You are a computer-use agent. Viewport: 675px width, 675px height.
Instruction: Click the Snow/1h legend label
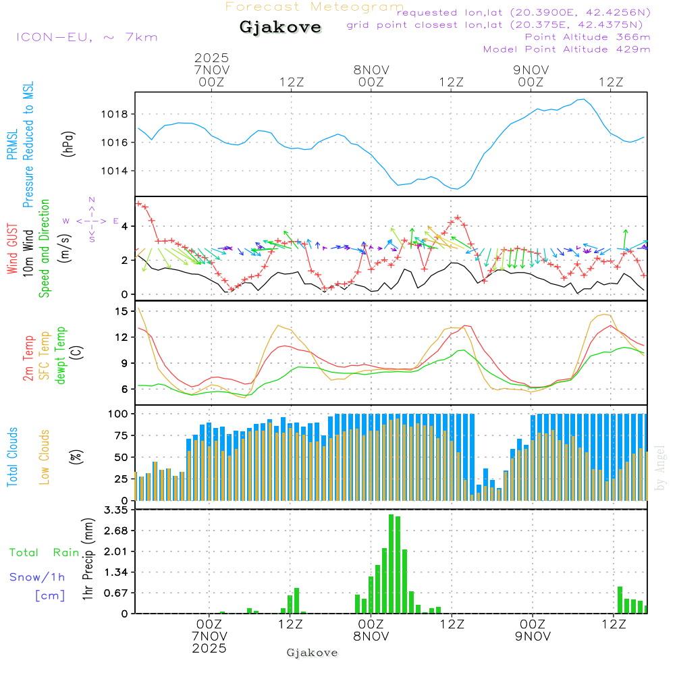38,577
